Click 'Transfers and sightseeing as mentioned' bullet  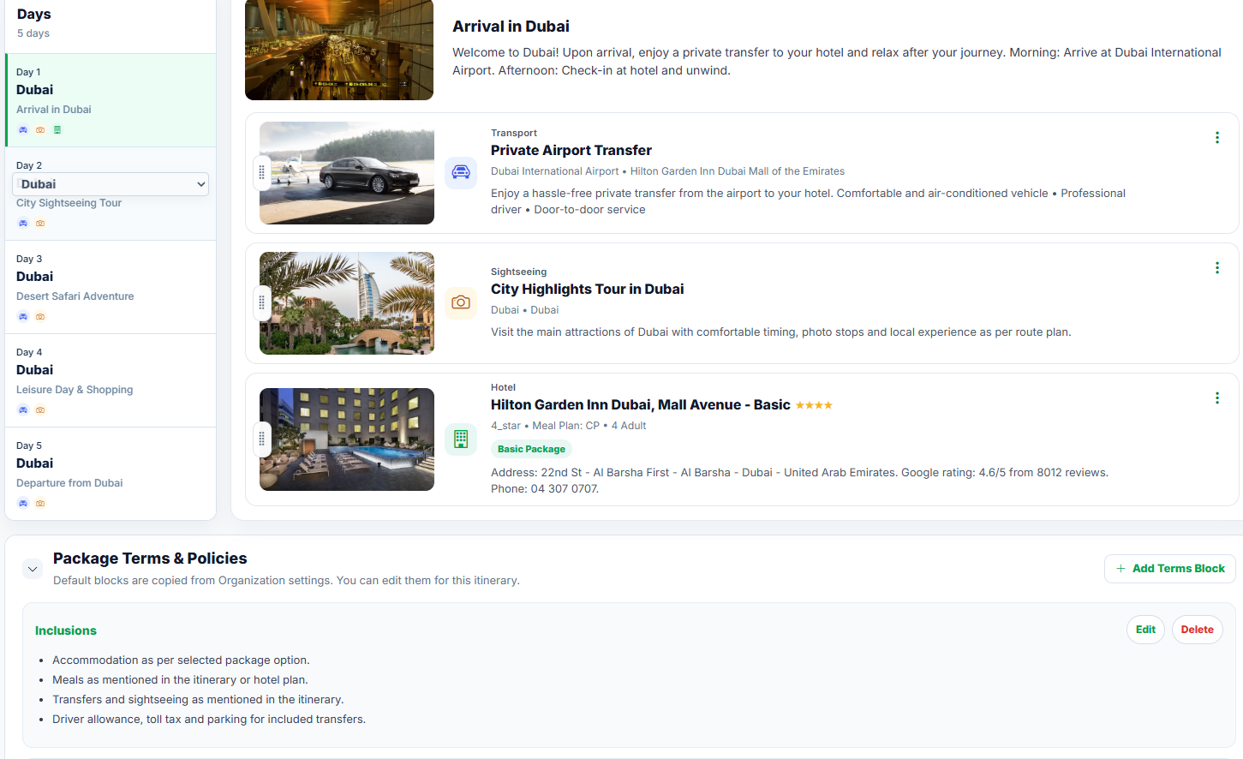tap(198, 700)
